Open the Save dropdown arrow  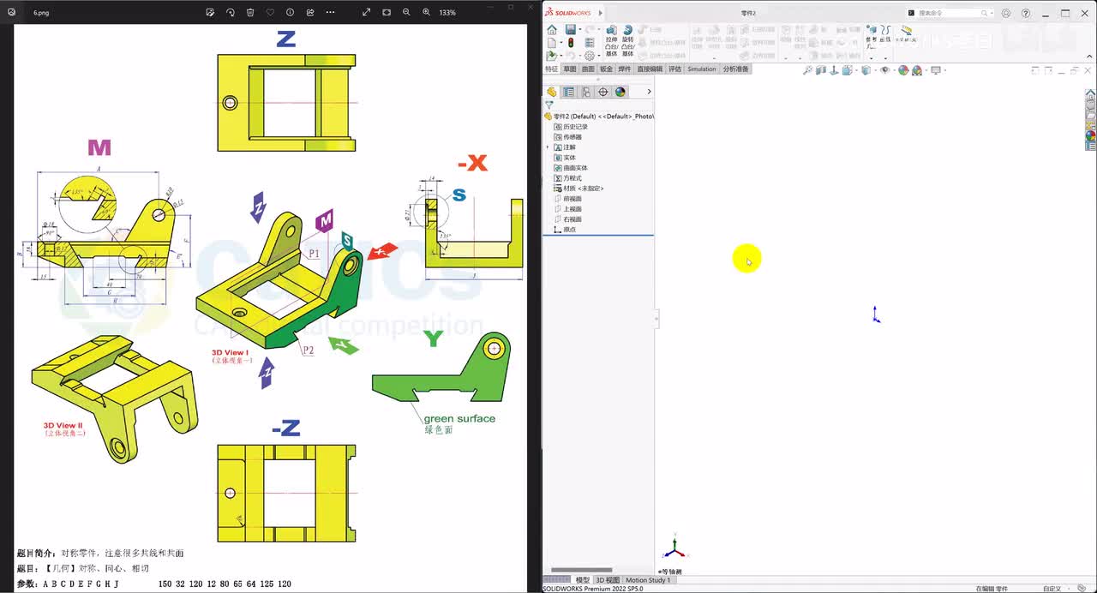[x=580, y=29]
